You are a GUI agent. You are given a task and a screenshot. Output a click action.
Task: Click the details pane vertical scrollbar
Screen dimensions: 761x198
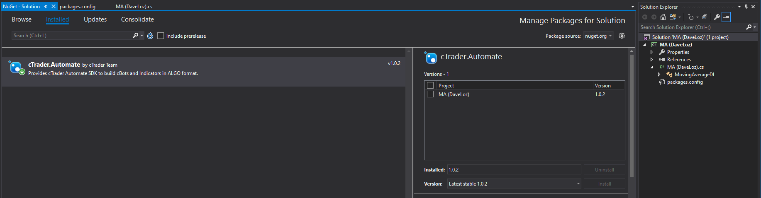[632, 116]
